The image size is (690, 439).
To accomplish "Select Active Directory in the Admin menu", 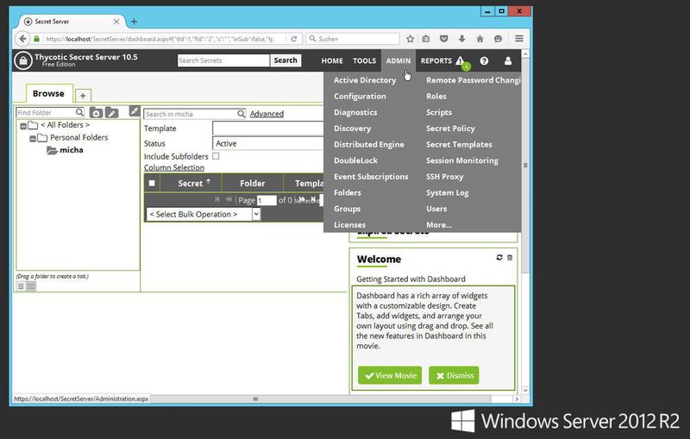I will pos(365,80).
